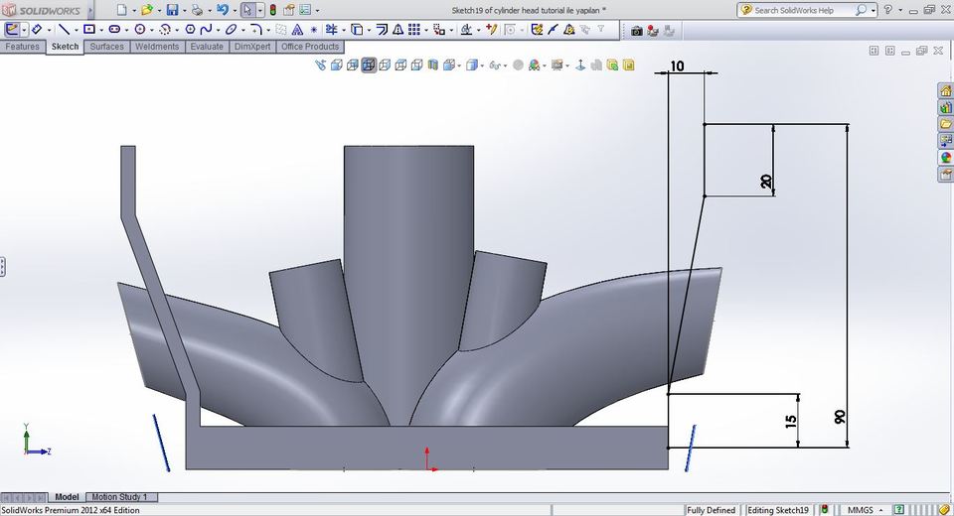Expand the Spline tool dropdown arrow
954x516 pixels.
click(217, 30)
